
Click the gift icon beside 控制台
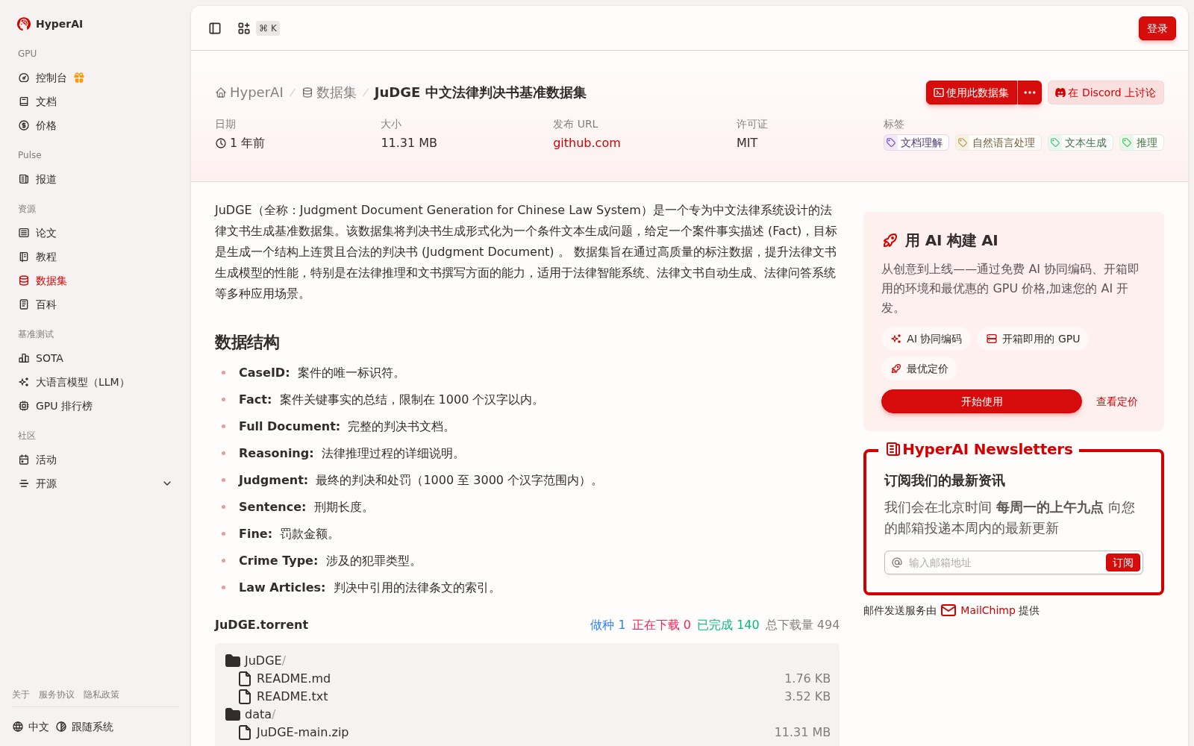[79, 78]
